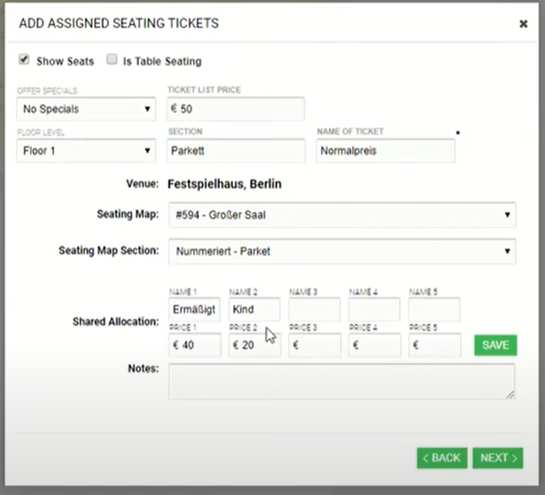
Task: Expand the Floor Level dropdown
Action: [86, 151]
